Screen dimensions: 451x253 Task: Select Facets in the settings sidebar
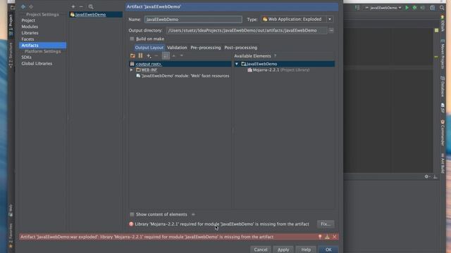tap(27, 39)
